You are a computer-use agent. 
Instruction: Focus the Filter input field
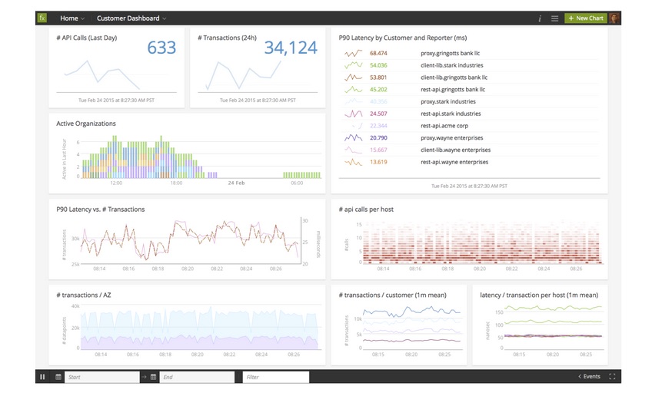(x=276, y=377)
